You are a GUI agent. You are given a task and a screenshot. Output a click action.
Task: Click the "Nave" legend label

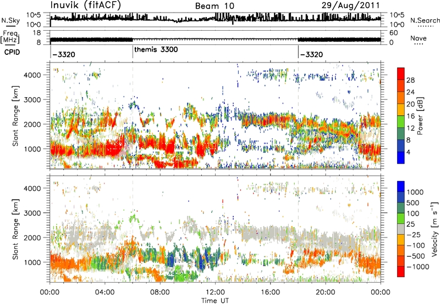419,38
